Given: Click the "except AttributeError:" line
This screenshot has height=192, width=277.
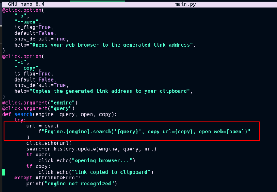Looking at the screenshot, I should tap(47, 178).
